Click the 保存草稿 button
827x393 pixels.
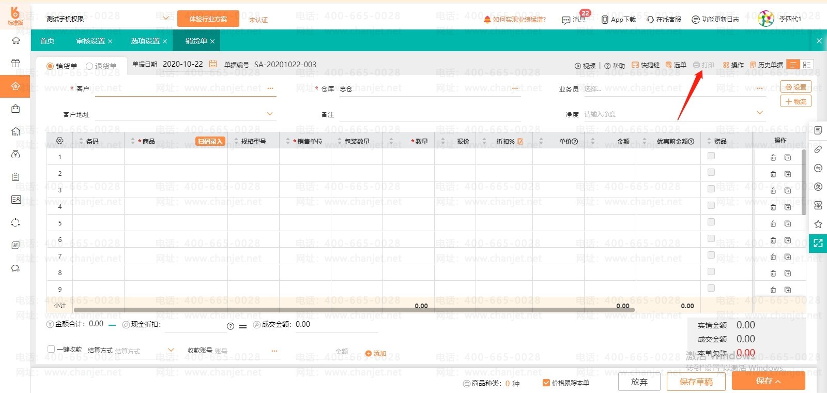(696, 382)
